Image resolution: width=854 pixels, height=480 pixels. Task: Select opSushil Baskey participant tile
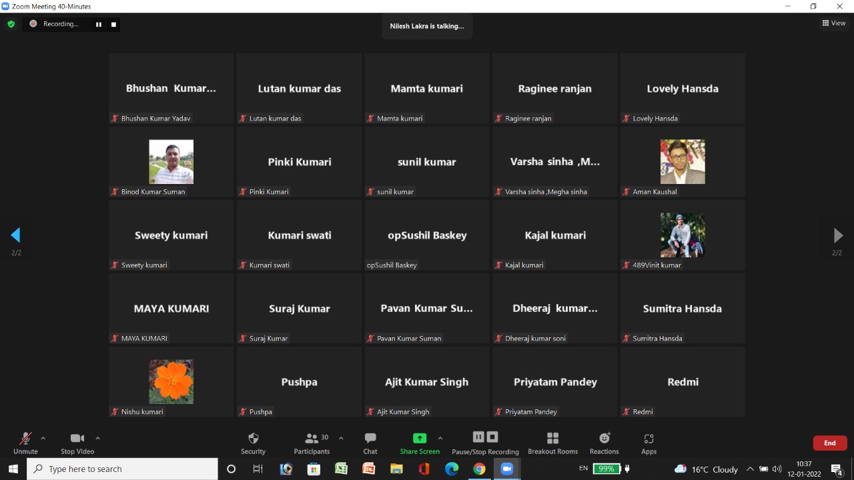pyautogui.click(x=427, y=235)
